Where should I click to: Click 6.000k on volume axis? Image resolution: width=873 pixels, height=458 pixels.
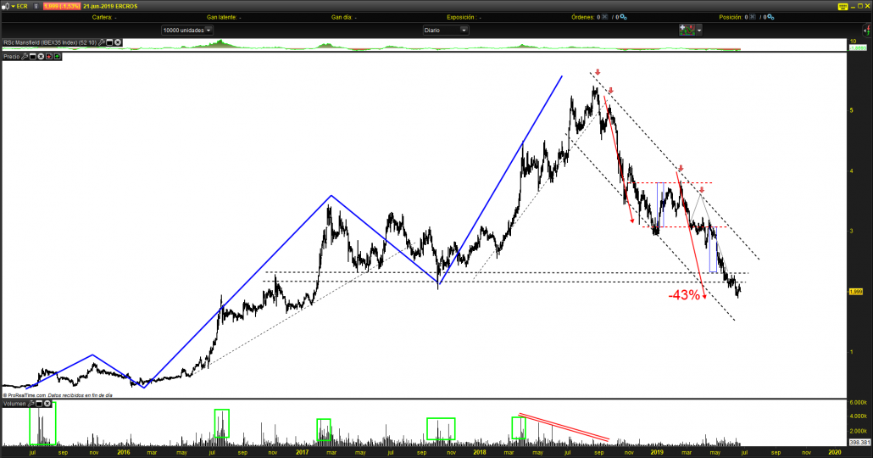pos(859,402)
